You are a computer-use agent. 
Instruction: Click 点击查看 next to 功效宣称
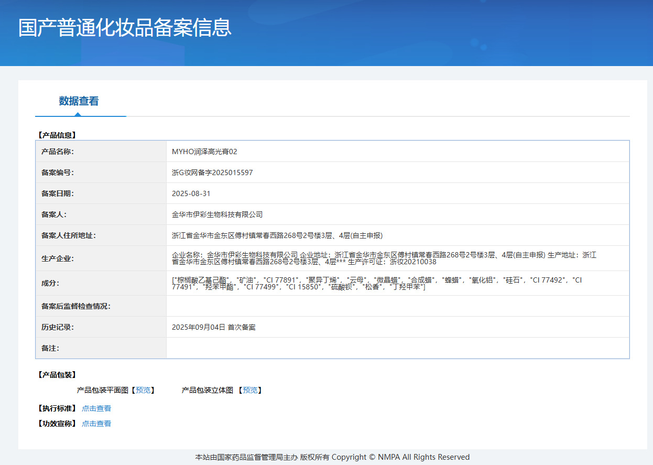point(96,424)
